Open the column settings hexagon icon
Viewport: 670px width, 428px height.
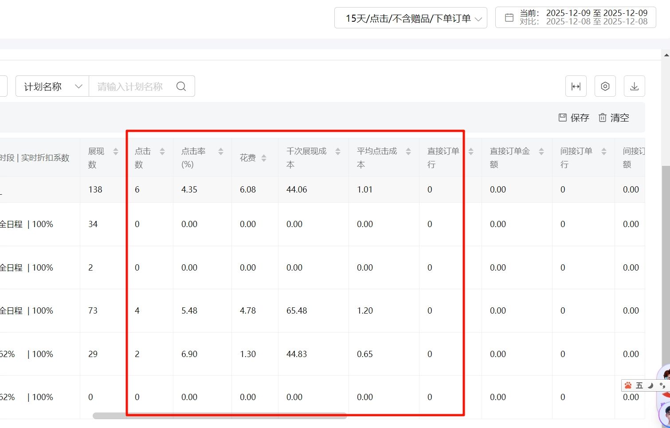[605, 86]
